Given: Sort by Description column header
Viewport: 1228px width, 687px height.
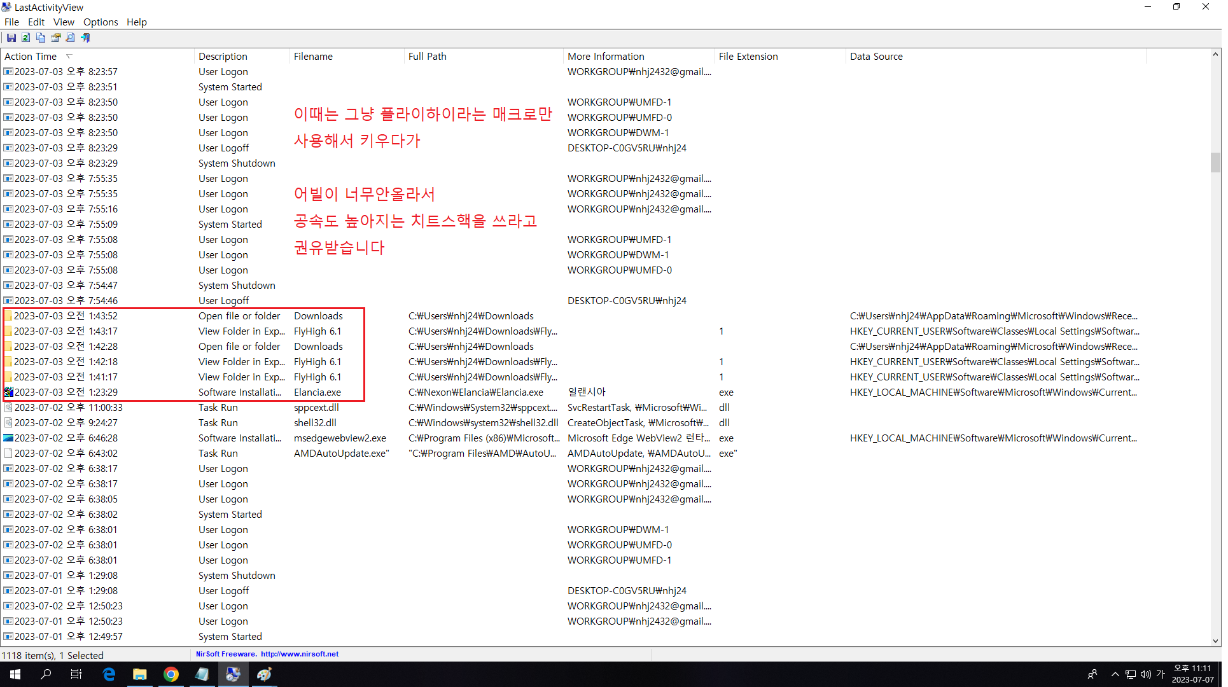Looking at the screenshot, I should 223,56.
